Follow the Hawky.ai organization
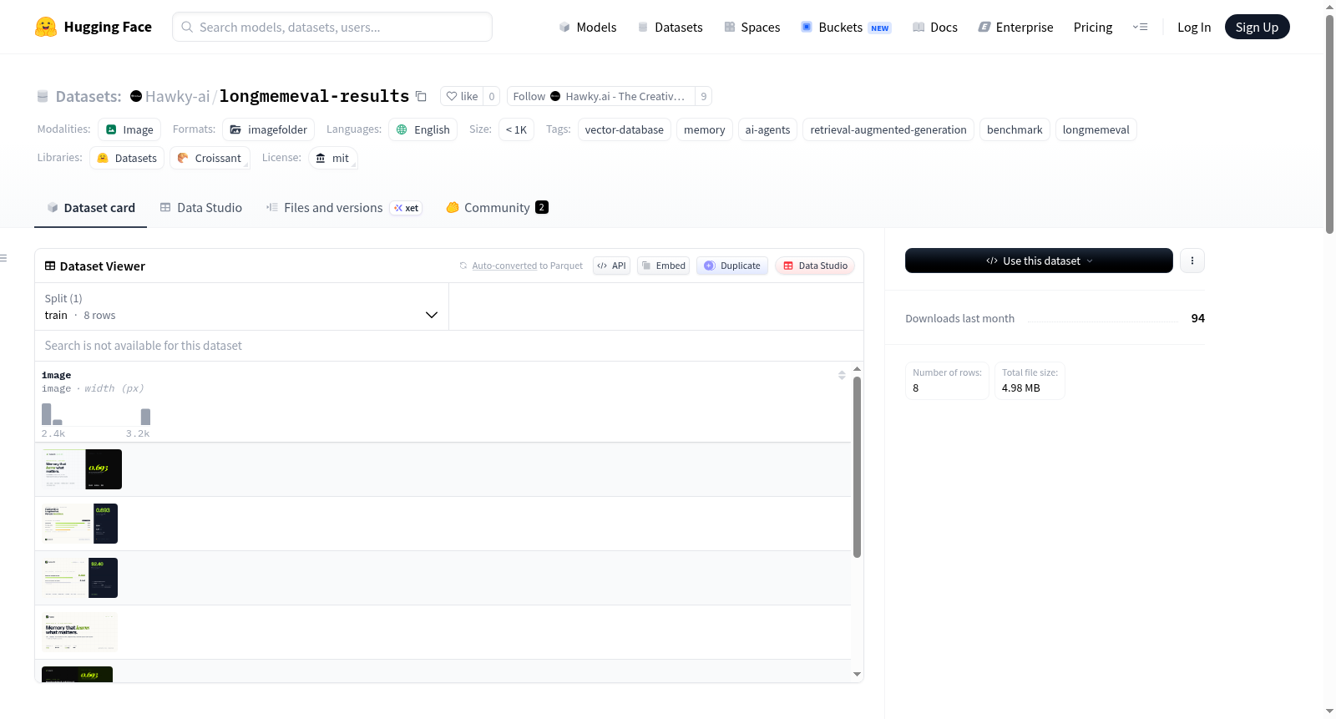 (601, 96)
